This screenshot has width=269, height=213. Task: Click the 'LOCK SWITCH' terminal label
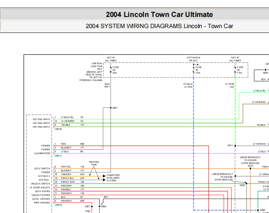point(42,168)
